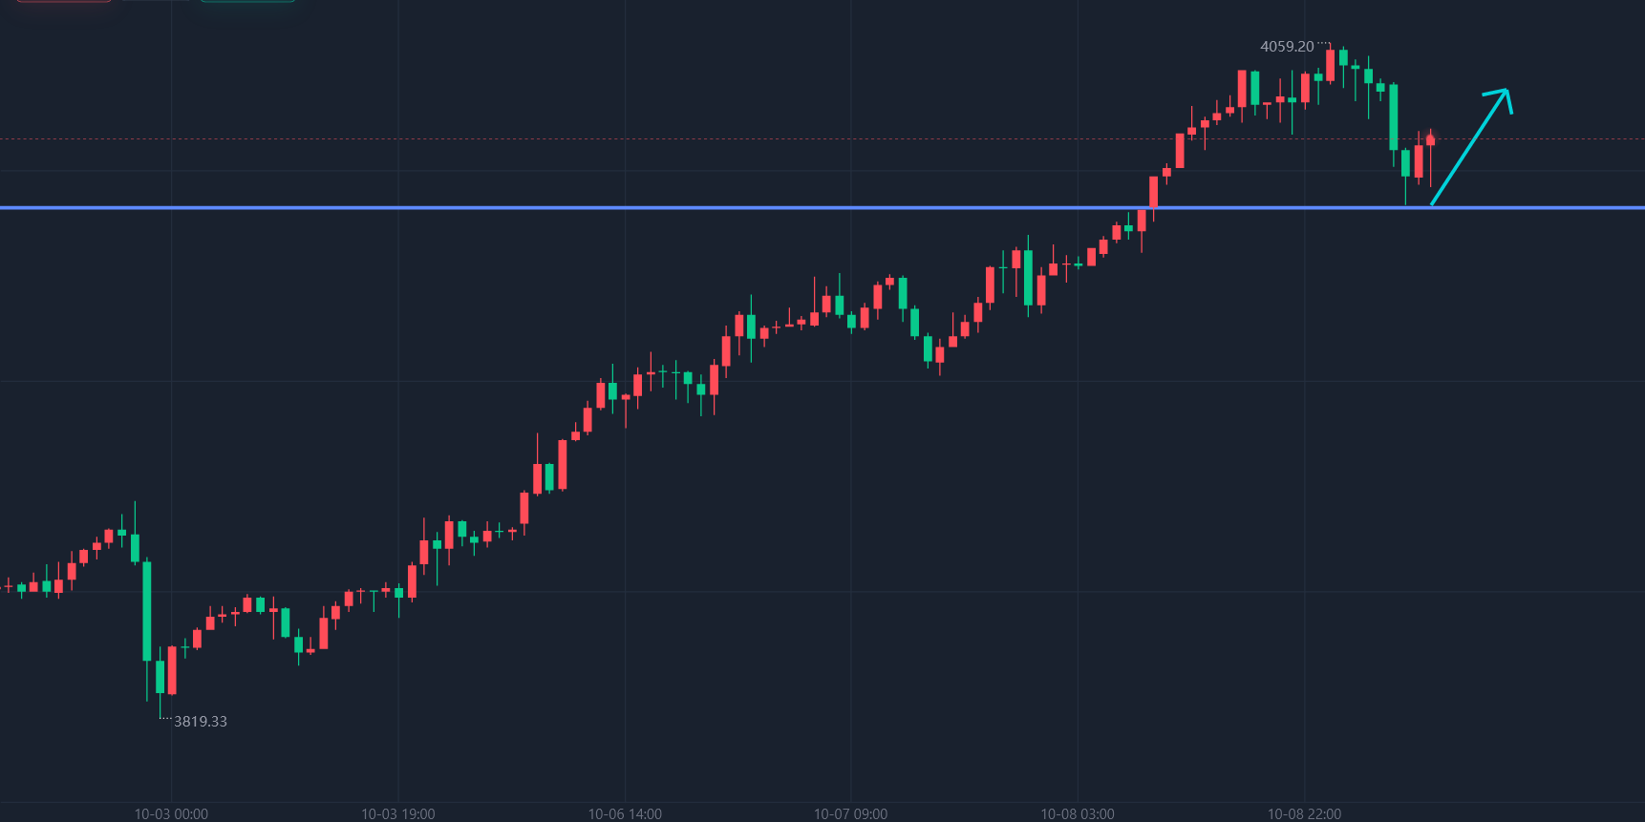Viewport: 1645px width, 822px height.
Task: Select the leftmost candle on the chart
Action: click(x=9, y=585)
